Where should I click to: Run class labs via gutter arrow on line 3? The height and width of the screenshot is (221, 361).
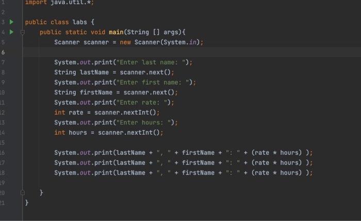tap(11, 22)
